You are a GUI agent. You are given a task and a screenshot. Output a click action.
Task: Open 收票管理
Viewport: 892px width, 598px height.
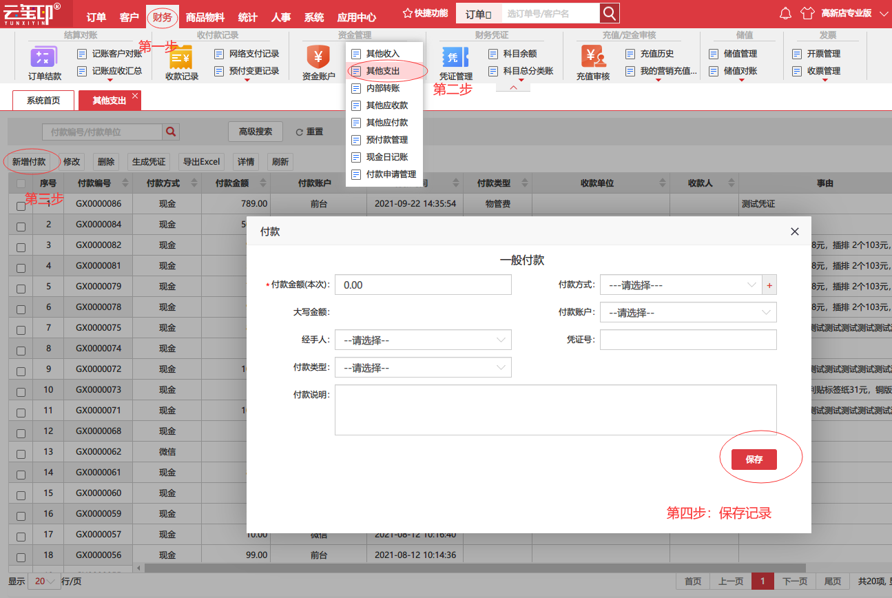[x=816, y=71]
